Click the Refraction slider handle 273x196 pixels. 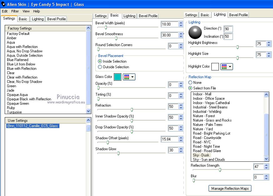click(x=132, y=110)
